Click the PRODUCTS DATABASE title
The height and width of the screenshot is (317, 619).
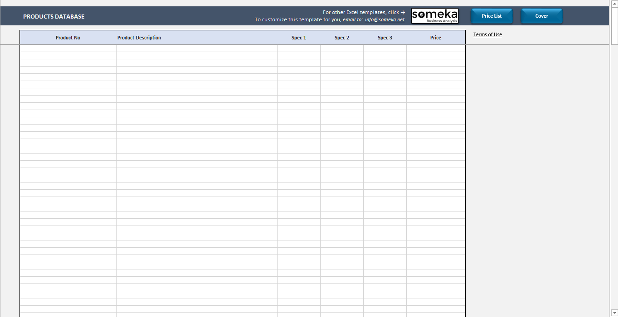(54, 16)
